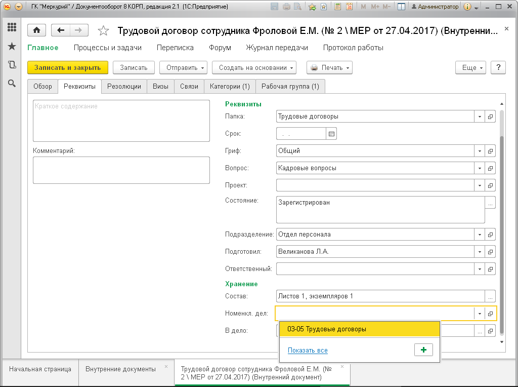518x387 pixels.
Task: Navigate forward with right arrow
Action: pyautogui.click(x=78, y=30)
